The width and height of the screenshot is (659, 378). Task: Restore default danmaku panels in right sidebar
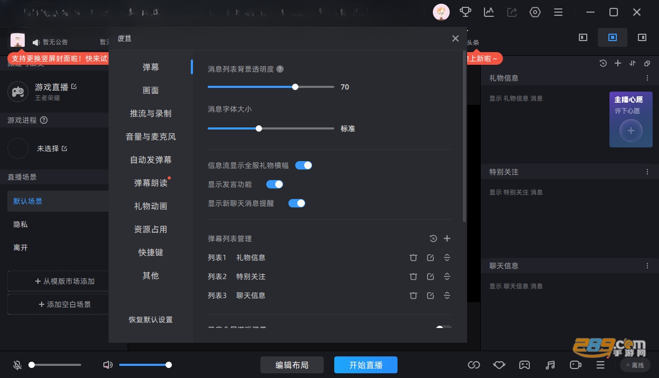click(x=603, y=63)
